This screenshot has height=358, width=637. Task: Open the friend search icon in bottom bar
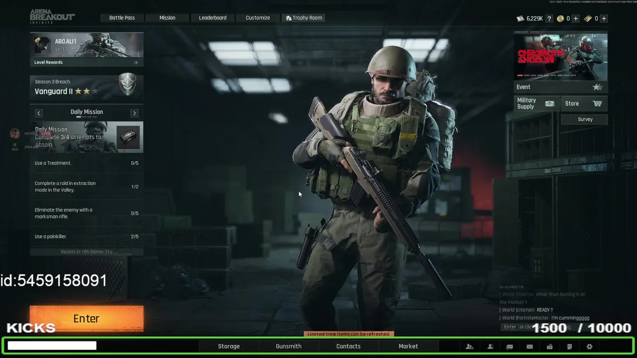(469, 347)
